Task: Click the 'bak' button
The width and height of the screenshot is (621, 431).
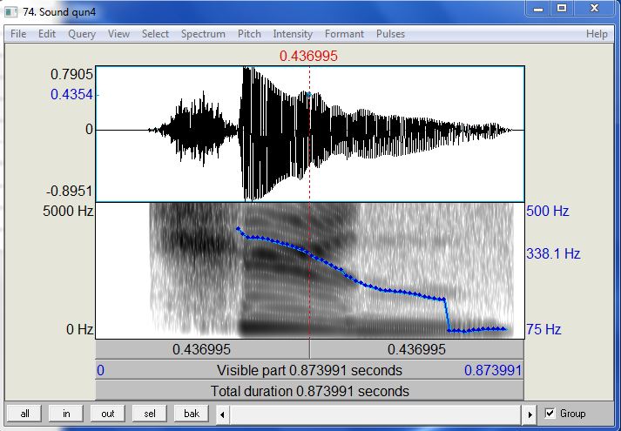Action: tap(192, 414)
